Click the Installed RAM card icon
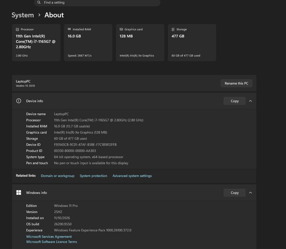 (69, 29)
